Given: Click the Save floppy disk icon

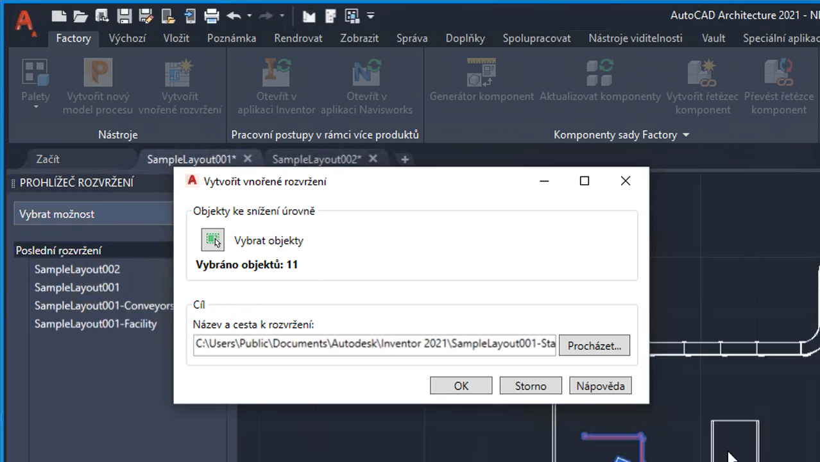Looking at the screenshot, I should [124, 16].
